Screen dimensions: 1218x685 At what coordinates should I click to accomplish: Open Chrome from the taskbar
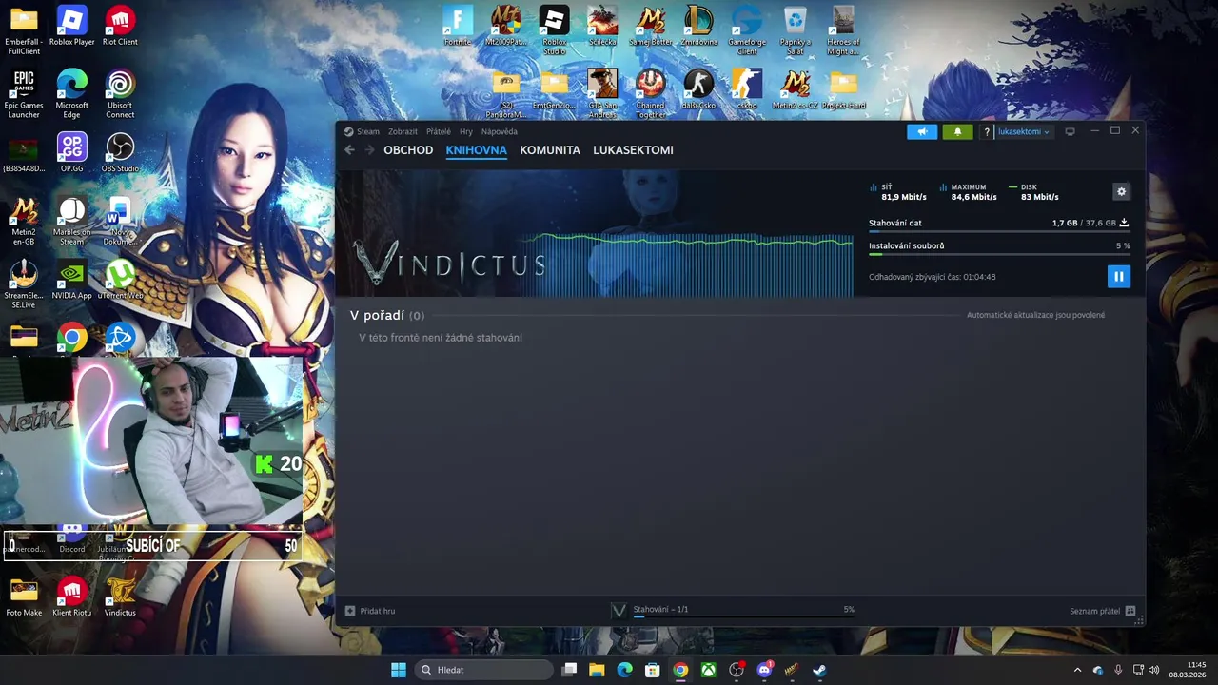tap(680, 670)
